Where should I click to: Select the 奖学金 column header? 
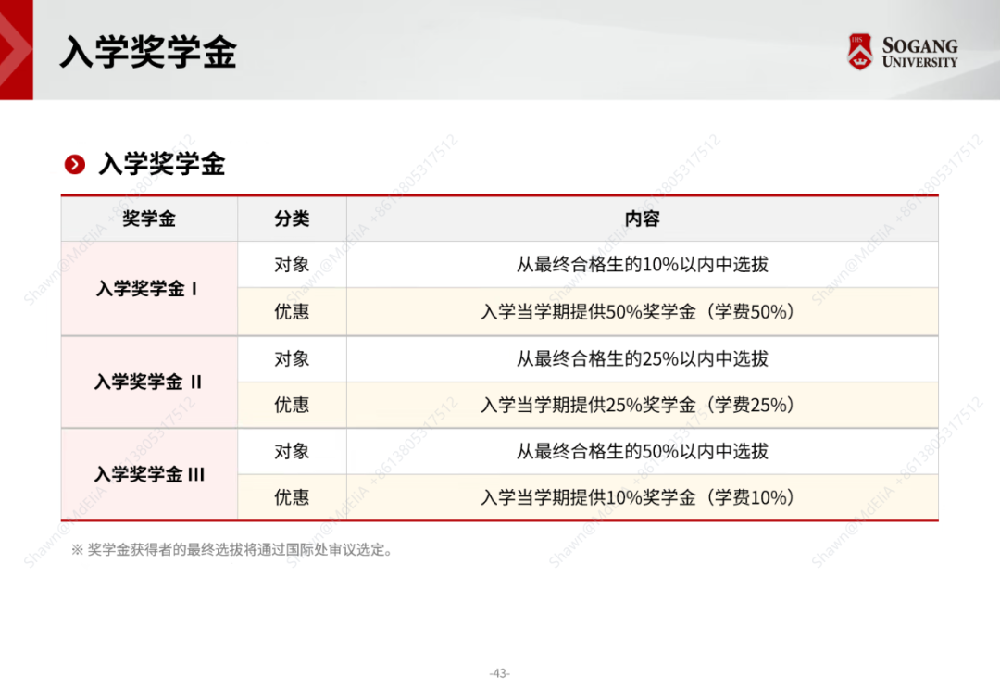(149, 219)
